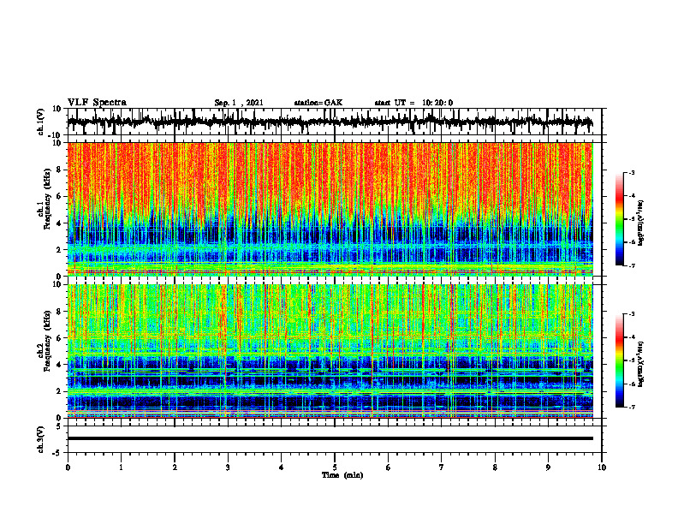This screenshot has width=678, height=524.
Task: Click the "station=GAK" header label
Action: (x=318, y=103)
